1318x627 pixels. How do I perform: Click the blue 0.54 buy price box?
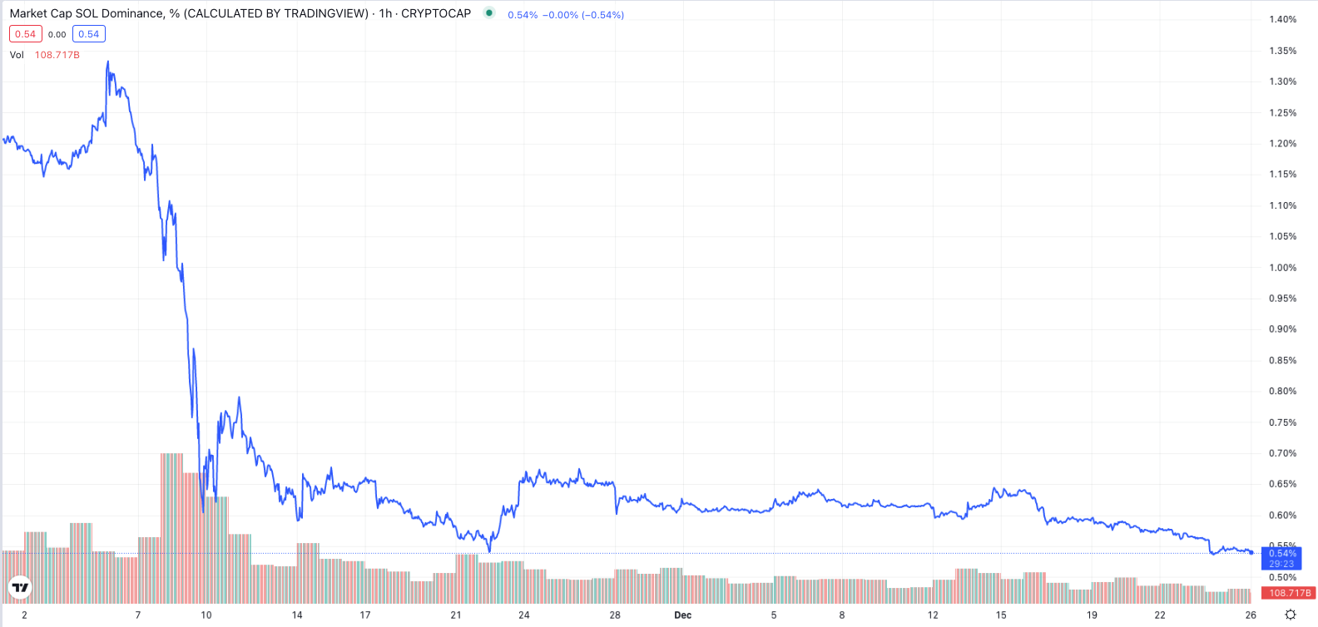pos(88,34)
